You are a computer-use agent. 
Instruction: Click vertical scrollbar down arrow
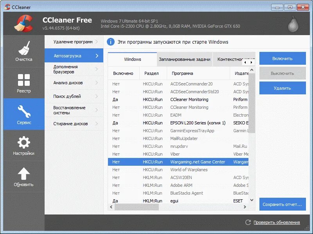(252, 200)
